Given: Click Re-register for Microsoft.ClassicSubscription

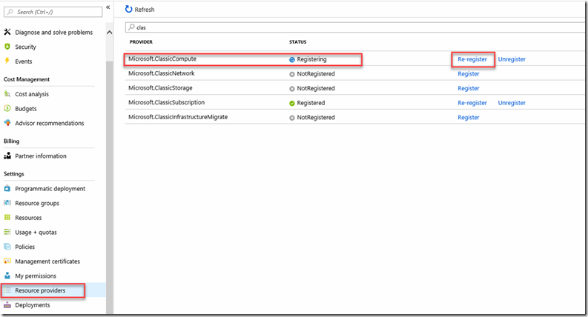Looking at the screenshot, I should coord(472,103).
